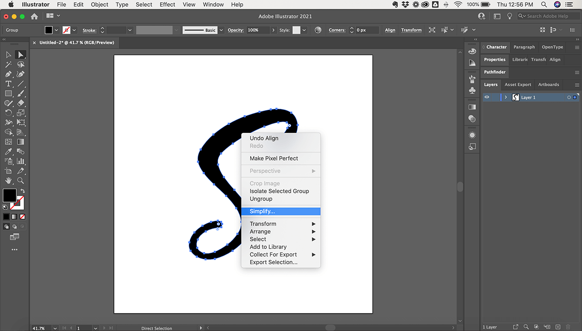Screen dimensions: 582x331
Task: Select the Rectangle tool
Action: click(8, 94)
